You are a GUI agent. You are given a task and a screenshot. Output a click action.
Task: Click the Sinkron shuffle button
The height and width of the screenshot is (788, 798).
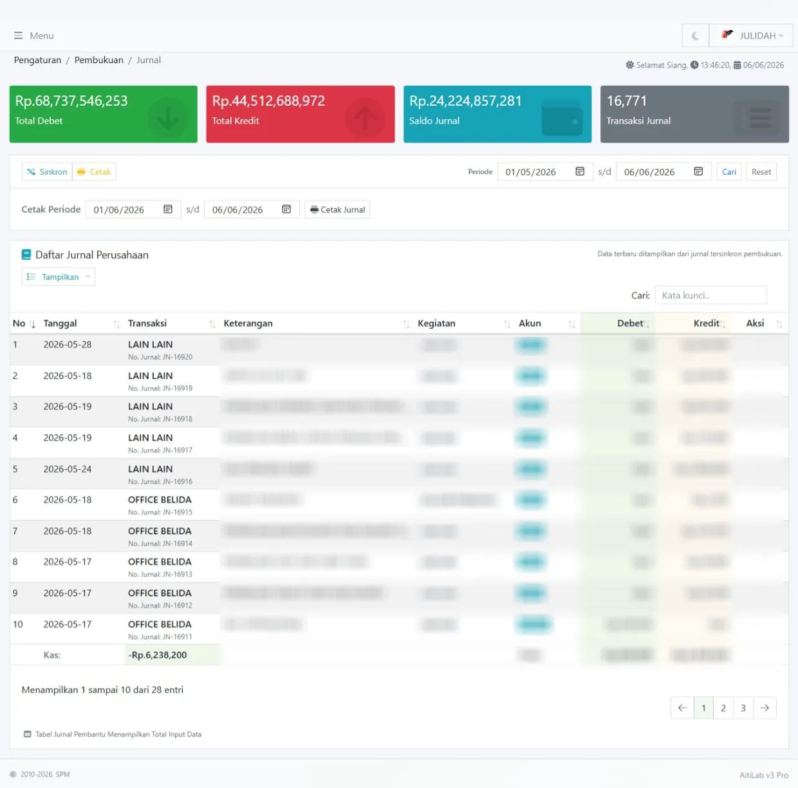47,172
